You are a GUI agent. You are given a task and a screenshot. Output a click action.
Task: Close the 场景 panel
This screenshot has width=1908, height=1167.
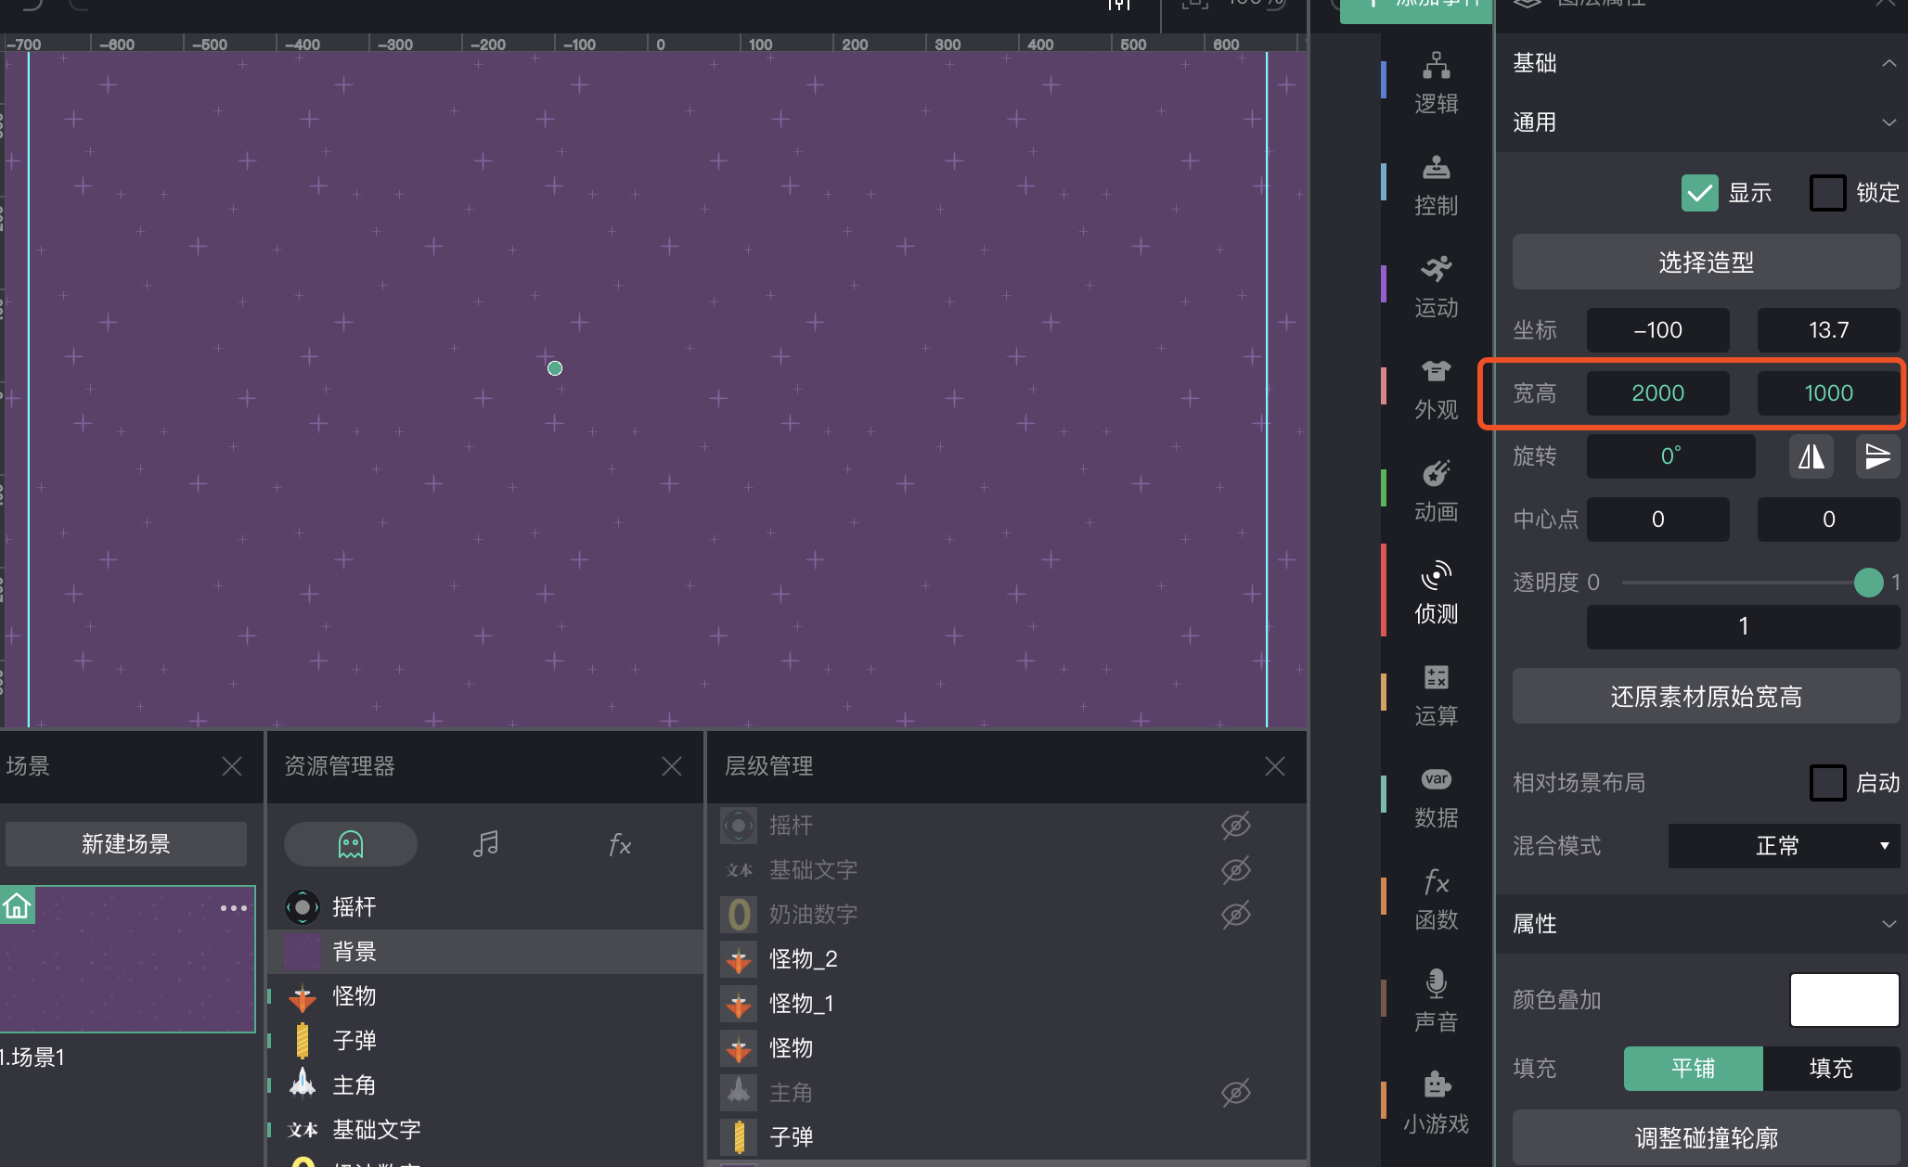232,766
